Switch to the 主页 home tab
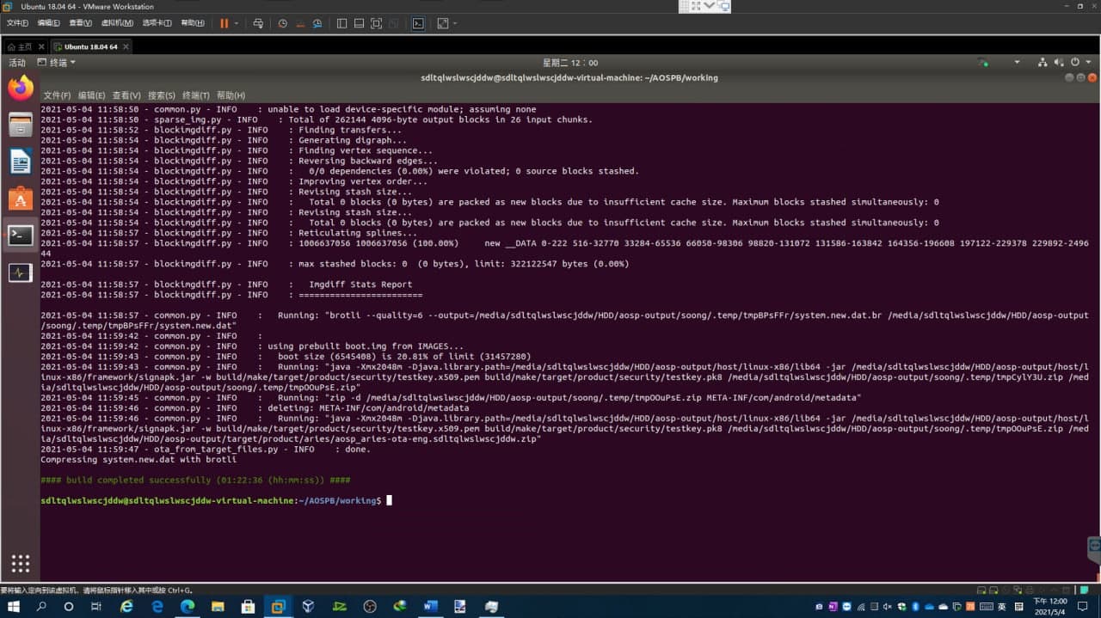1101x618 pixels. (21, 46)
